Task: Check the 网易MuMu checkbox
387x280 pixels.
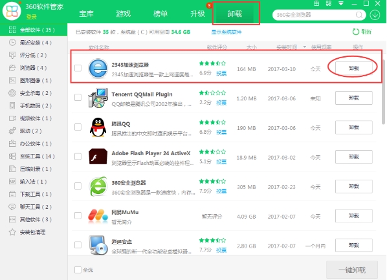Action: (x=78, y=215)
